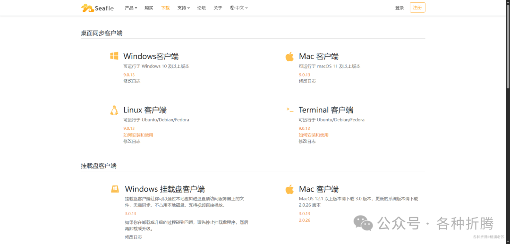Image resolution: width=510 pixels, height=244 pixels.
Task: Download Mac drive client version 3.0.13
Action: pyautogui.click(x=305, y=214)
